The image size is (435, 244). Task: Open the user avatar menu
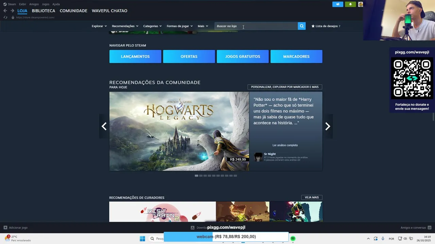point(360,4)
